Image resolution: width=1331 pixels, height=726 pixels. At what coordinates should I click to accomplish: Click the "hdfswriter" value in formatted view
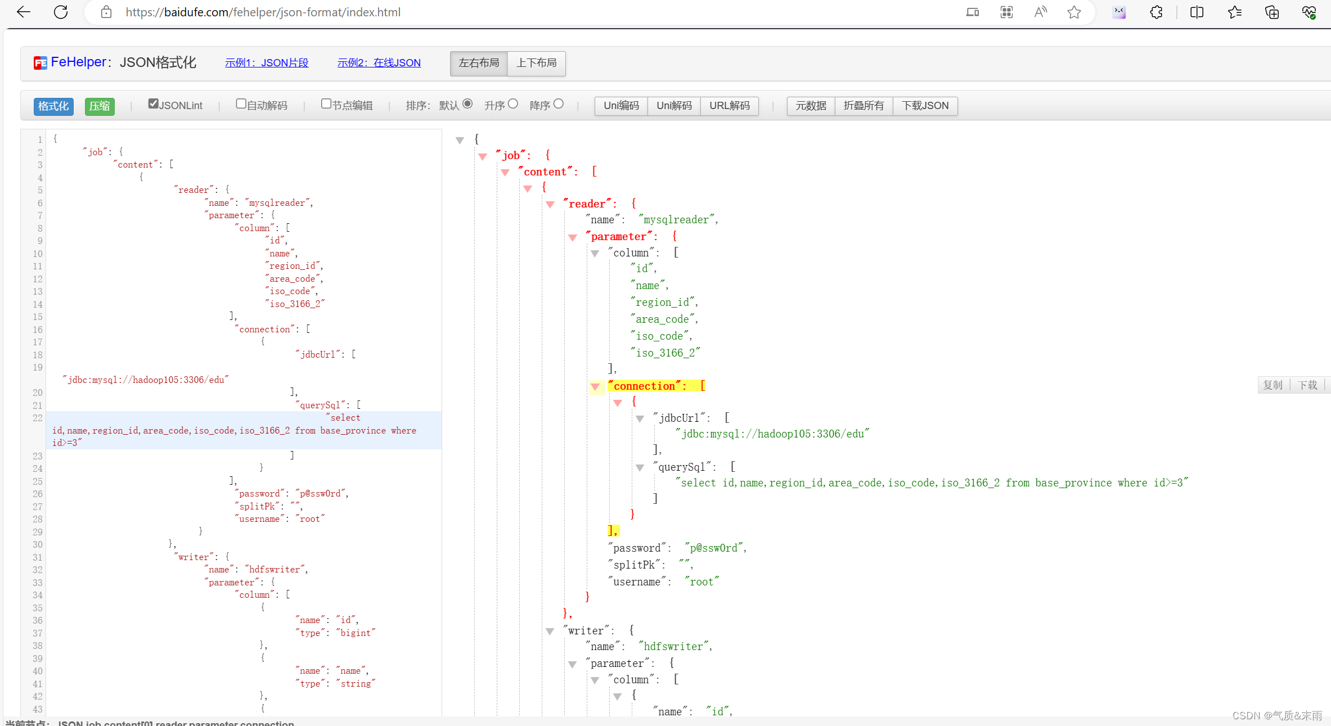(674, 647)
